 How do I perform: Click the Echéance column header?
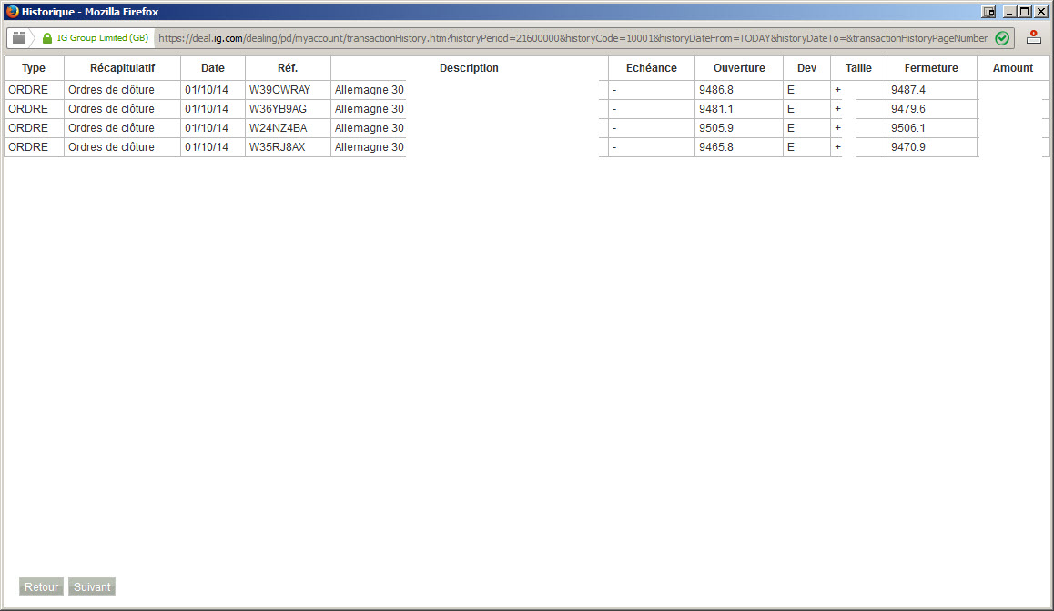(x=652, y=68)
